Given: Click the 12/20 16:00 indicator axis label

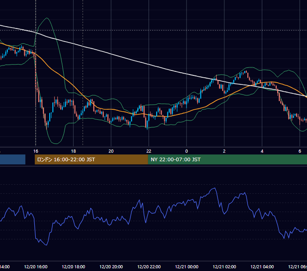Looking at the screenshot, I should [36, 266].
